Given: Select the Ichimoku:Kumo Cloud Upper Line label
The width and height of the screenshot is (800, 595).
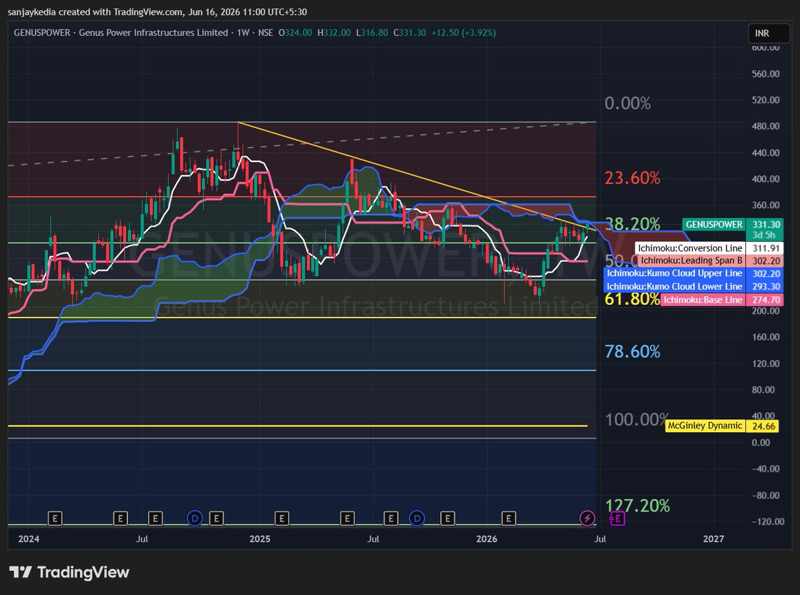Looking at the screenshot, I should point(673,273).
